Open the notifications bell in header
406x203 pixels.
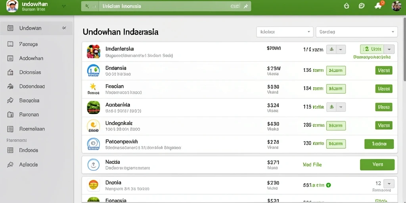point(379,6)
